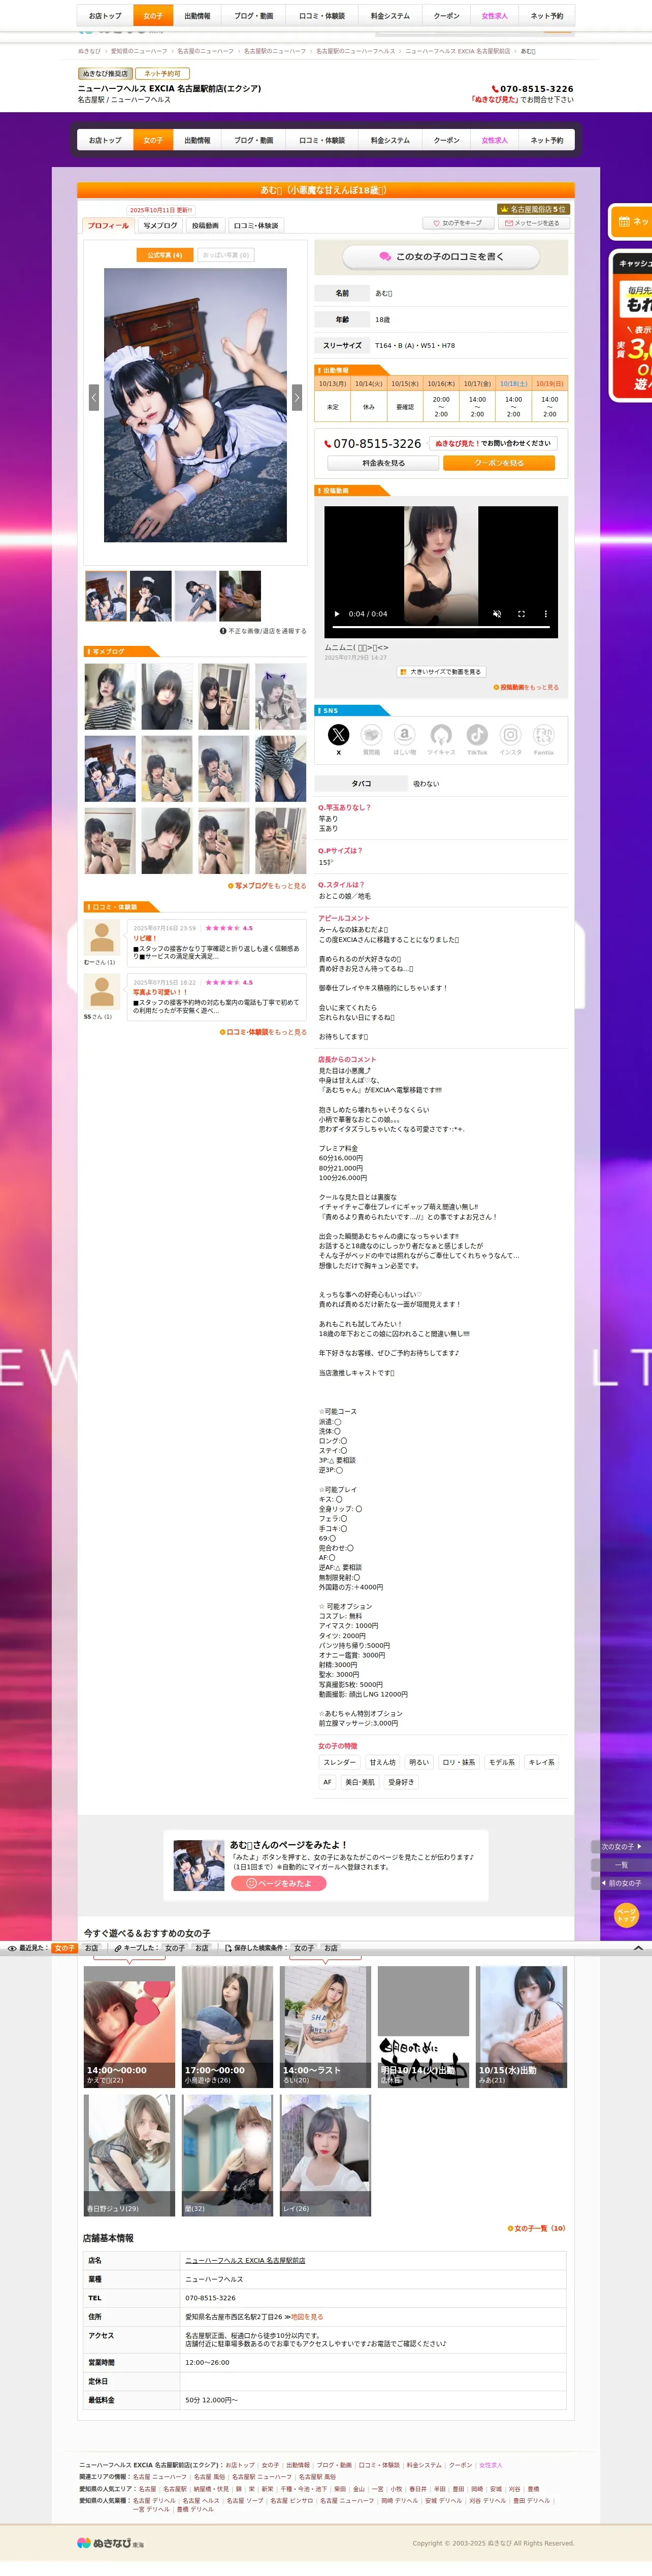This screenshot has height=2576, width=652.
Task: Enter fullscreen on the video player
Action: pos(521,614)
